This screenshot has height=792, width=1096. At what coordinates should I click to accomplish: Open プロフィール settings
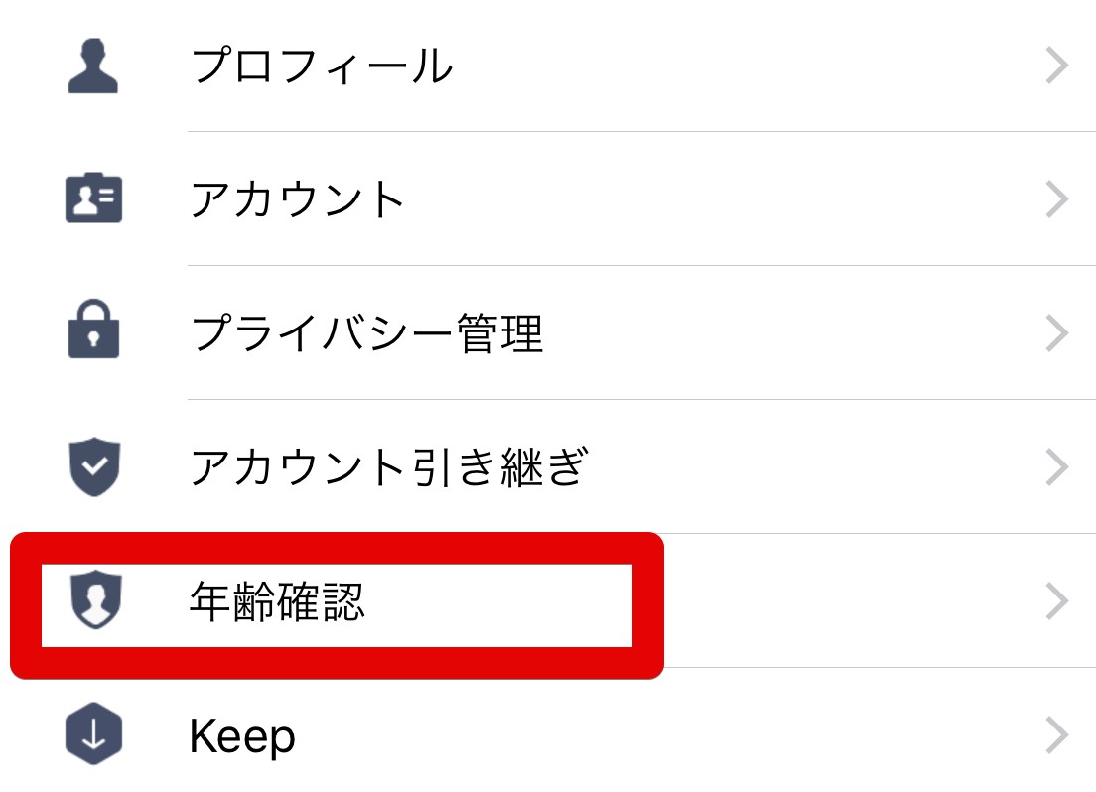pos(321,67)
